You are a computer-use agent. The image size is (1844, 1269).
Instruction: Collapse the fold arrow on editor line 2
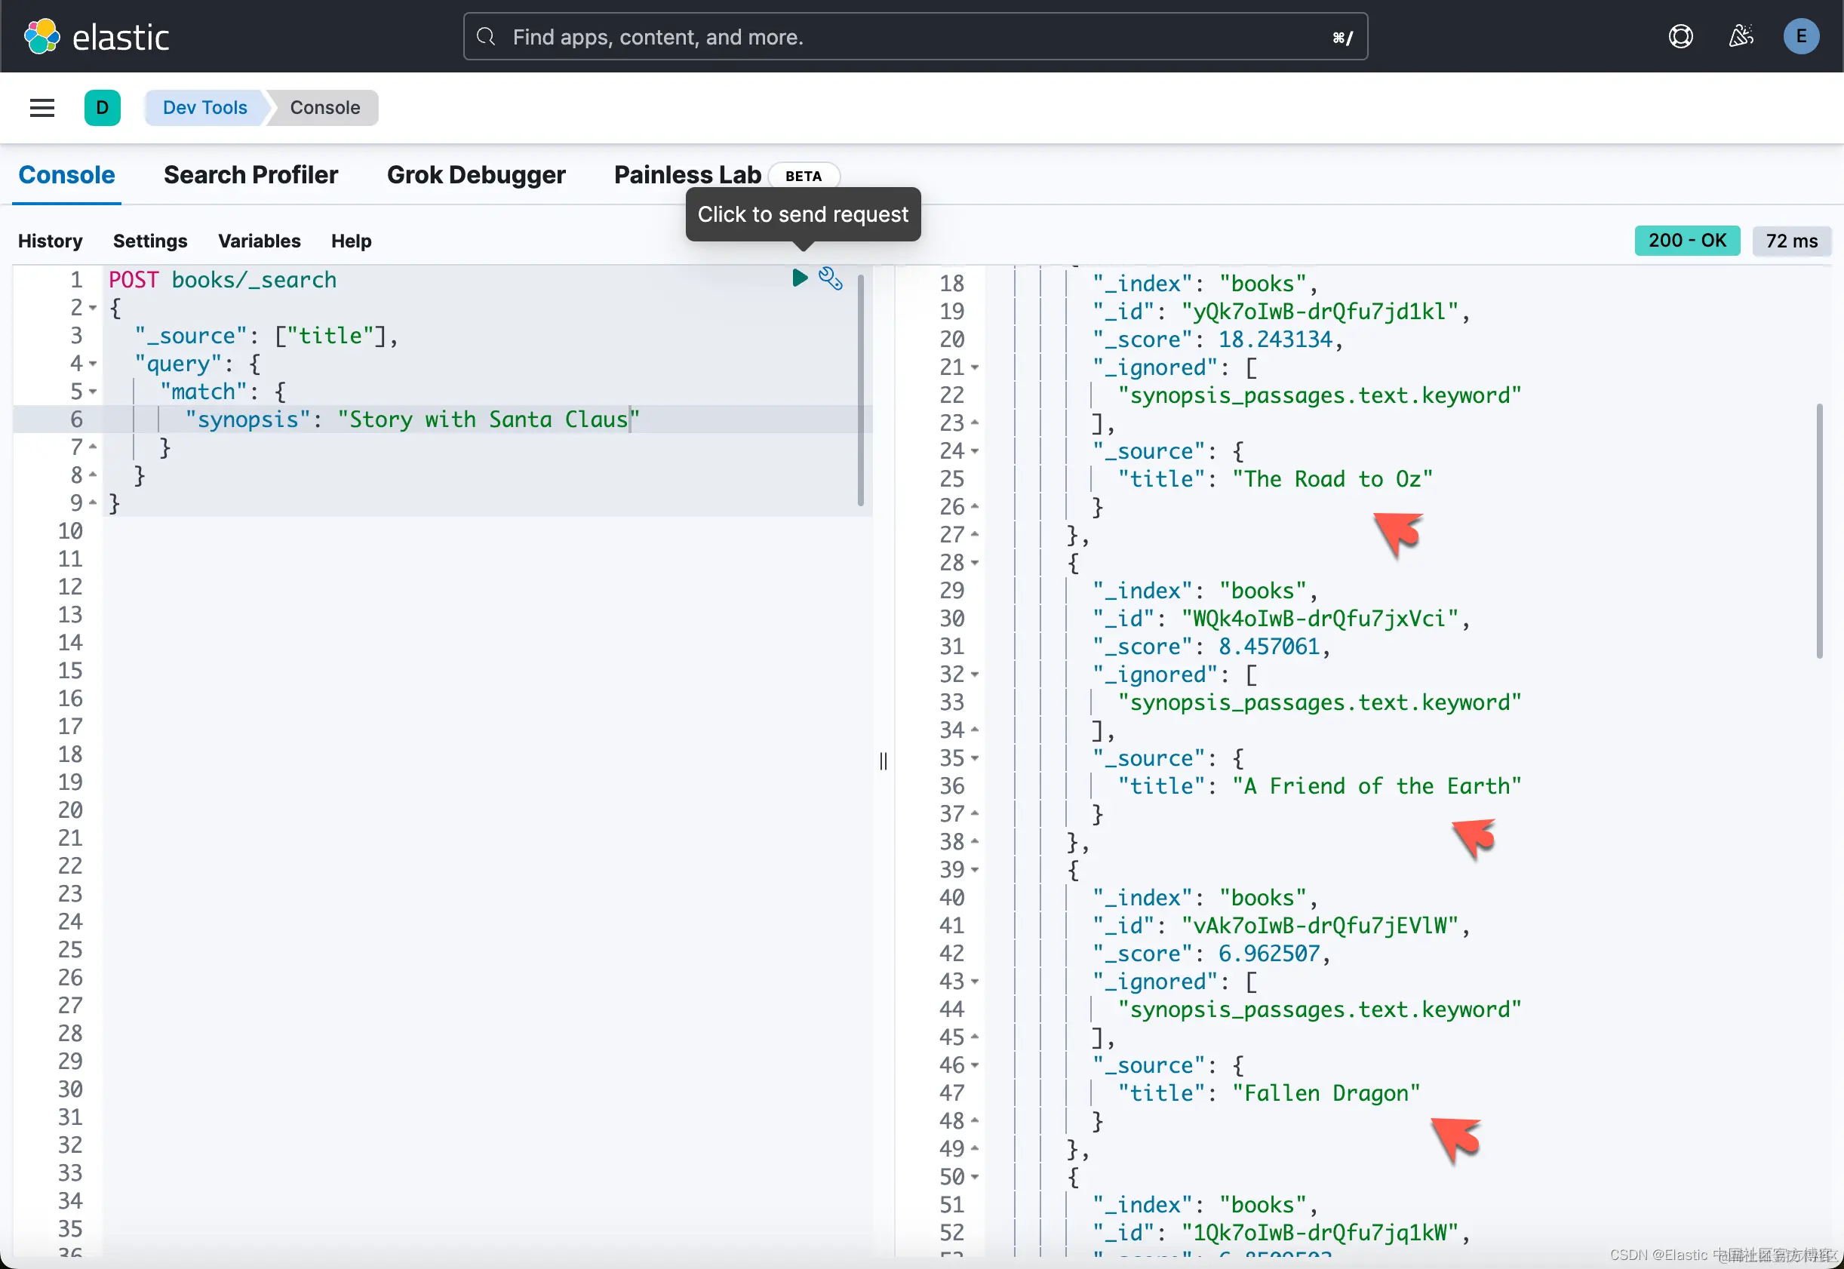93,308
